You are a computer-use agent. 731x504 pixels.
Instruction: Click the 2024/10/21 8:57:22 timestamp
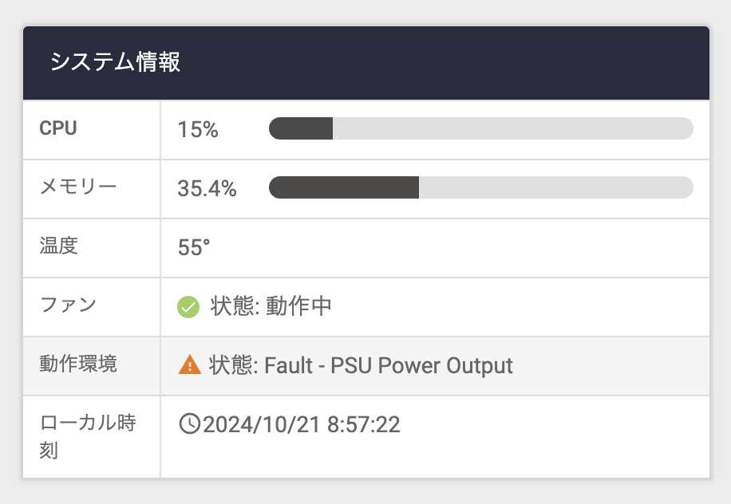302,424
